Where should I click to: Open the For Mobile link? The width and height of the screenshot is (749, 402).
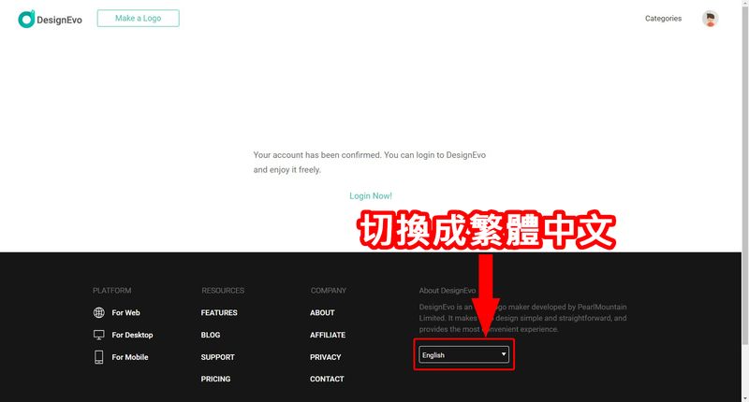click(130, 357)
